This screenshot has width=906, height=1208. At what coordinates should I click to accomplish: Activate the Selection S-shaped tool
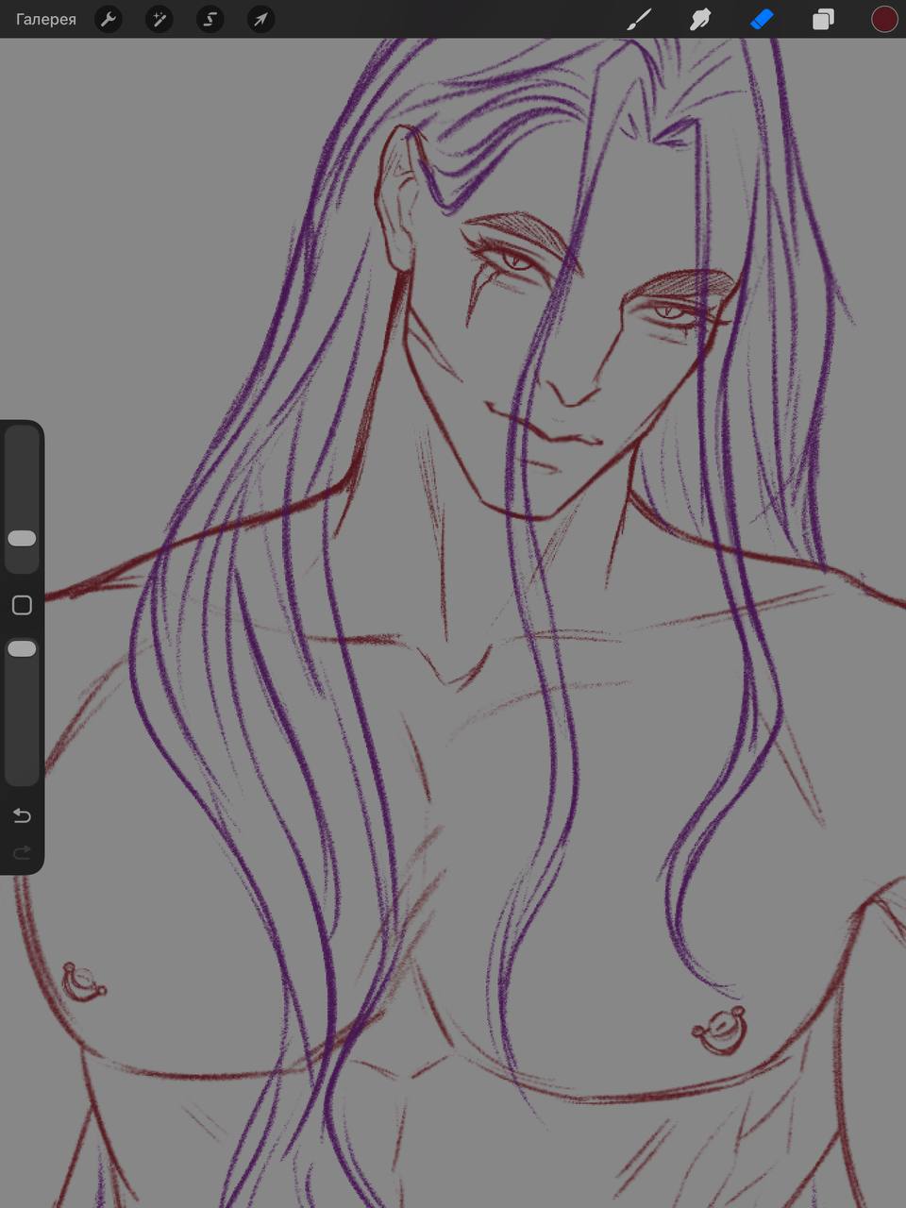point(210,19)
